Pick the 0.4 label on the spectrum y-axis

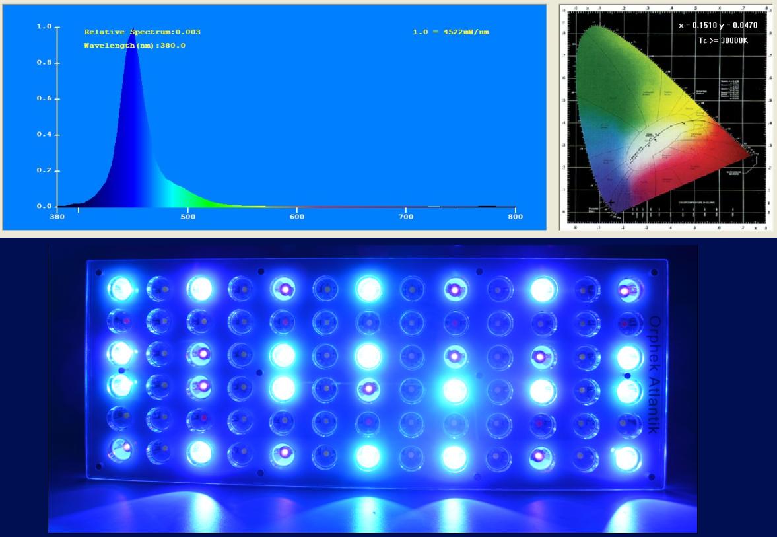coord(44,135)
